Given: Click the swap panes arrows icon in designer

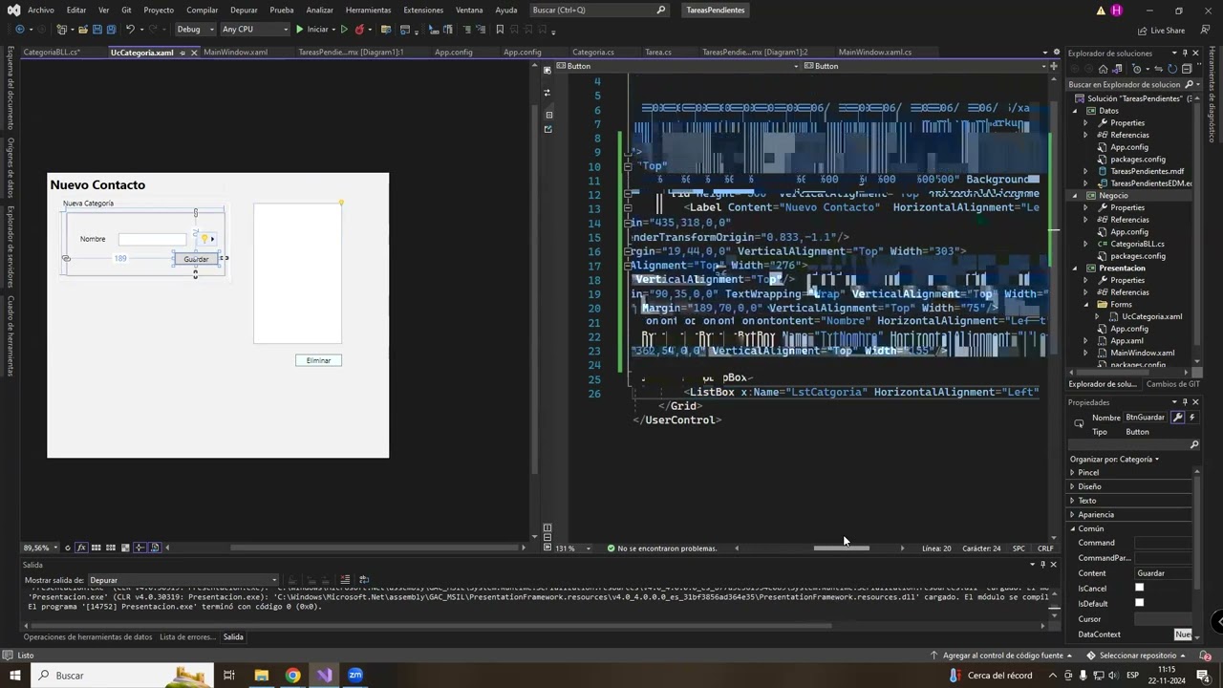Looking at the screenshot, I should click(x=547, y=93).
